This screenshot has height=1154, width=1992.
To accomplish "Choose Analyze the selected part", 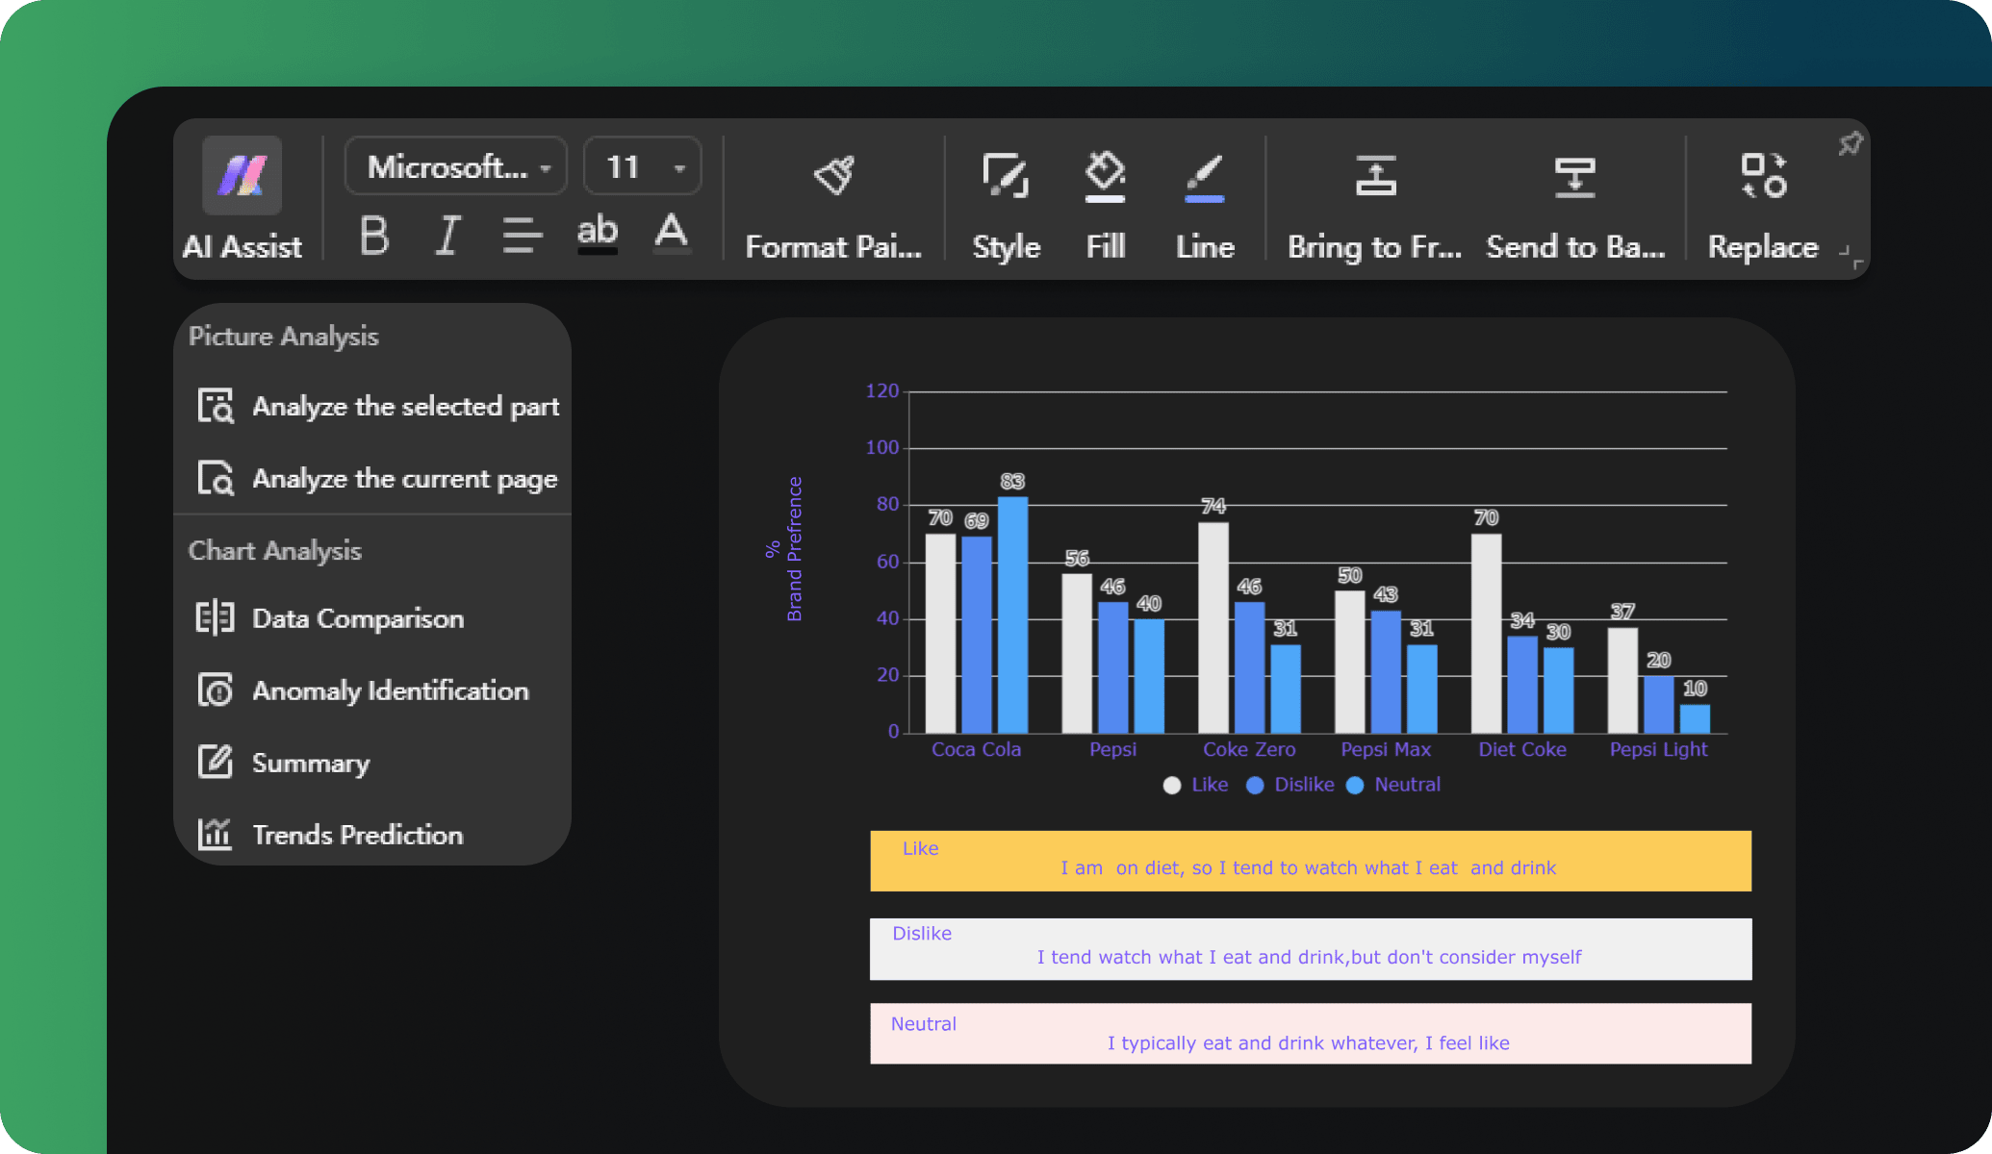I will pyautogui.click(x=376, y=407).
